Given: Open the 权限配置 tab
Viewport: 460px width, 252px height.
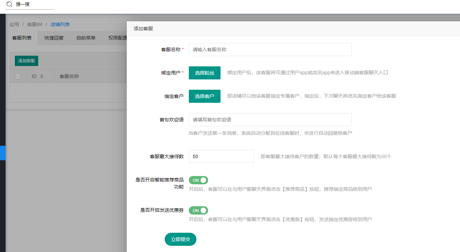Looking at the screenshot, I should [x=118, y=38].
